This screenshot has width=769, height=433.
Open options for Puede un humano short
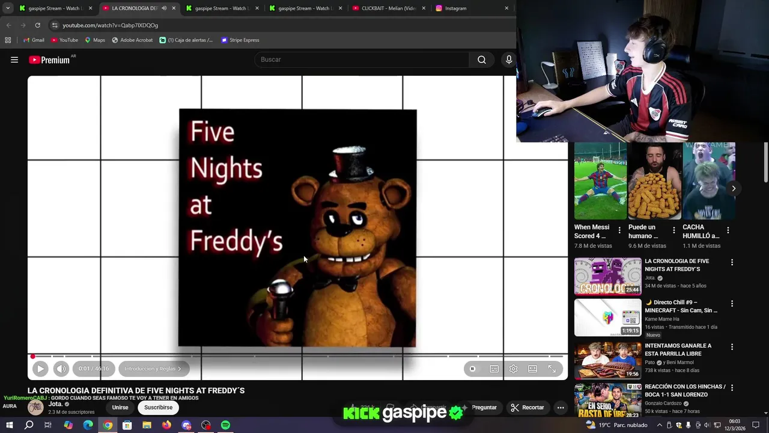click(x=673, y=230)
